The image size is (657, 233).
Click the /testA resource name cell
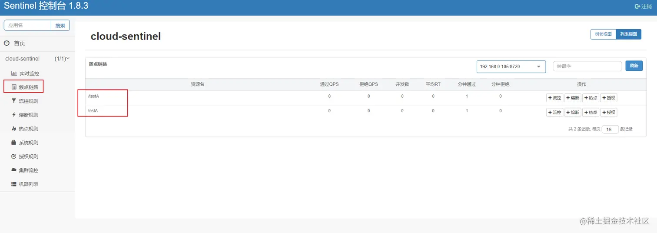click(93, 96)
